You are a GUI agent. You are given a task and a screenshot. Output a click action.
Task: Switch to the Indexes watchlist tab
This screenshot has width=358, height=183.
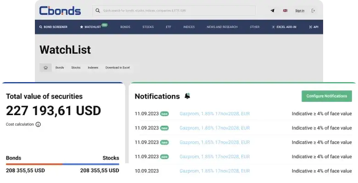tap(93, 67)
